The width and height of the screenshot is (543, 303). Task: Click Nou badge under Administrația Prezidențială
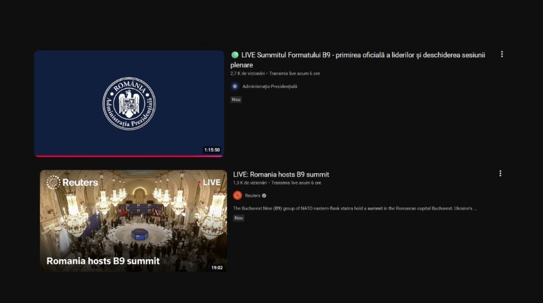pos(236,100)
